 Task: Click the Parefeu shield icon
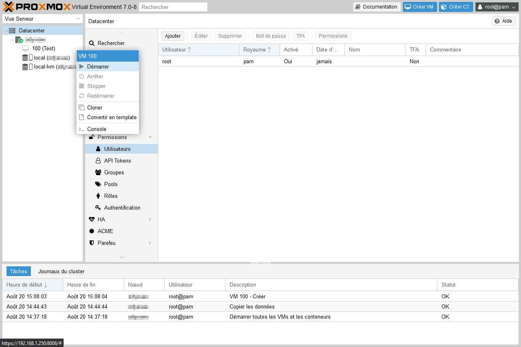coord(91,243)
